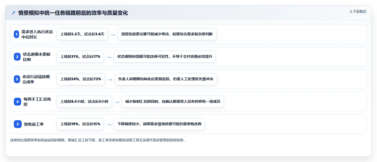Click the 负责人和期限结构化后更易追踪 conclusion box
This screenshot has width=377, height=162.
click(x=166, y=79)
